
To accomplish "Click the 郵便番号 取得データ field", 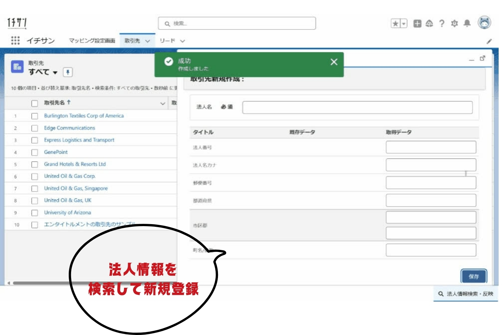I will point(431,183).
